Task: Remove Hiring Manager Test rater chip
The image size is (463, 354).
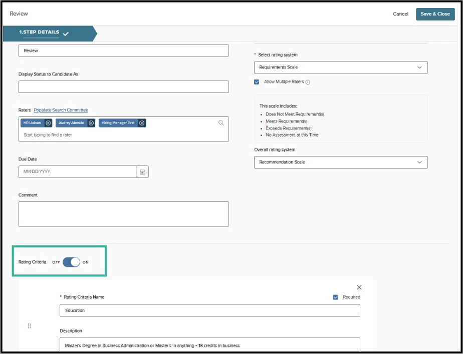Action: 142,123
